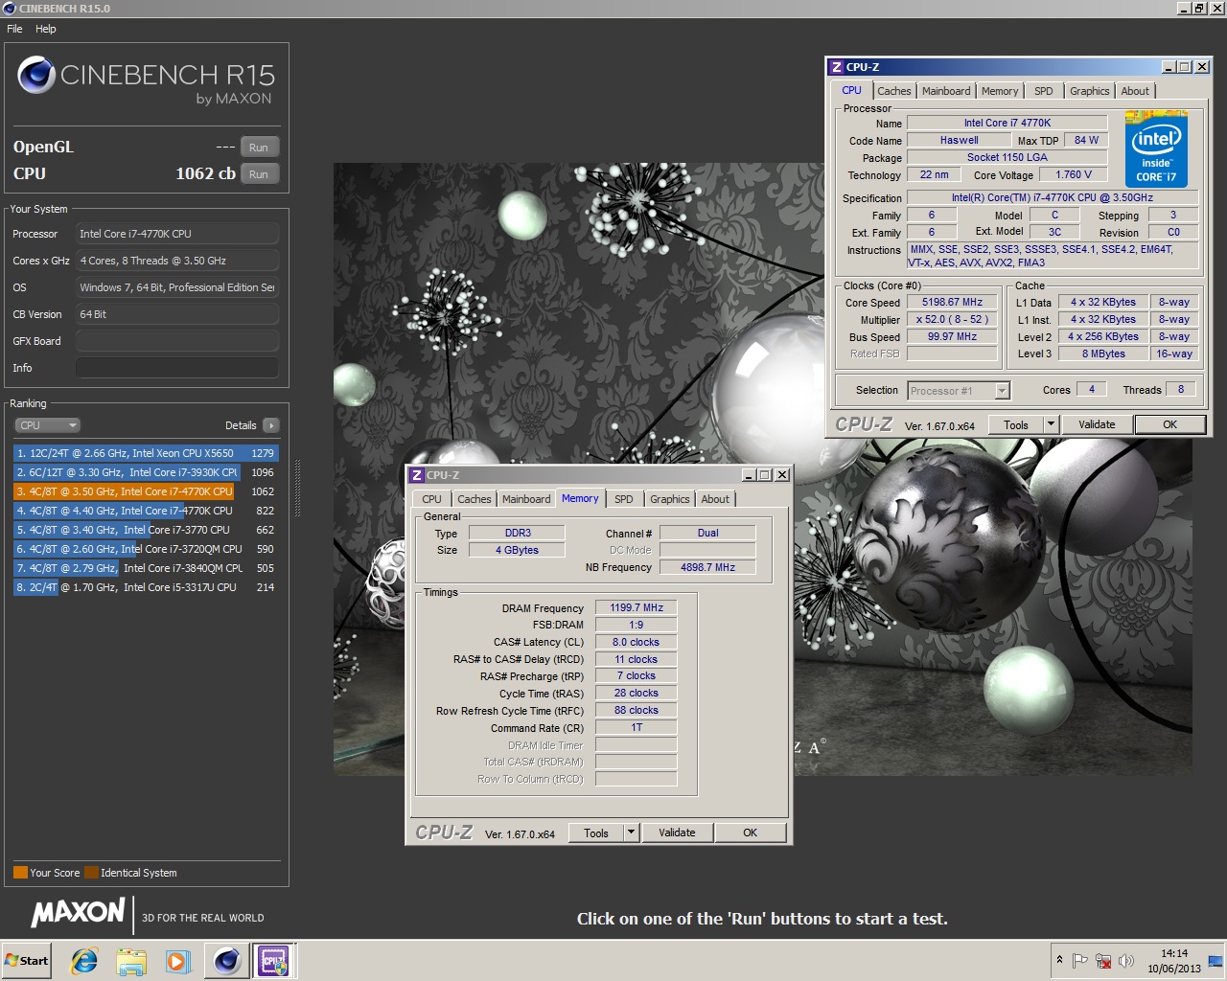Image resolution: width=1227 pixels, height=981 pixels.
Task: Run the CPU benchmark
Action: coord(259,174)
